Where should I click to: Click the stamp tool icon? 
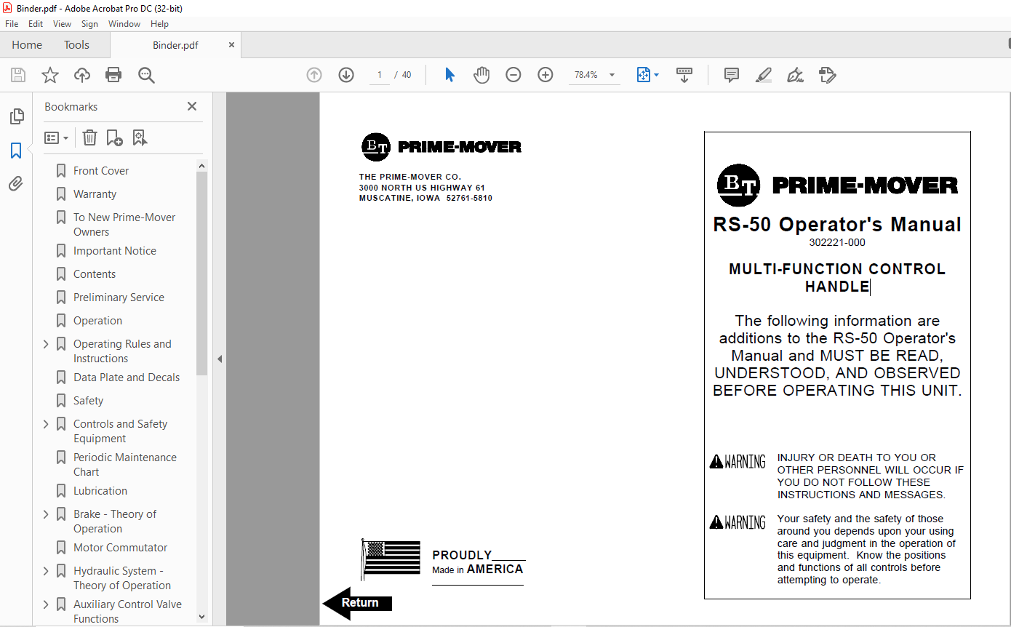827,75
